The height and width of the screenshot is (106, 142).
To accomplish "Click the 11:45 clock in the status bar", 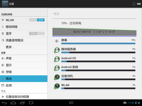I will (x=131, y=103).
